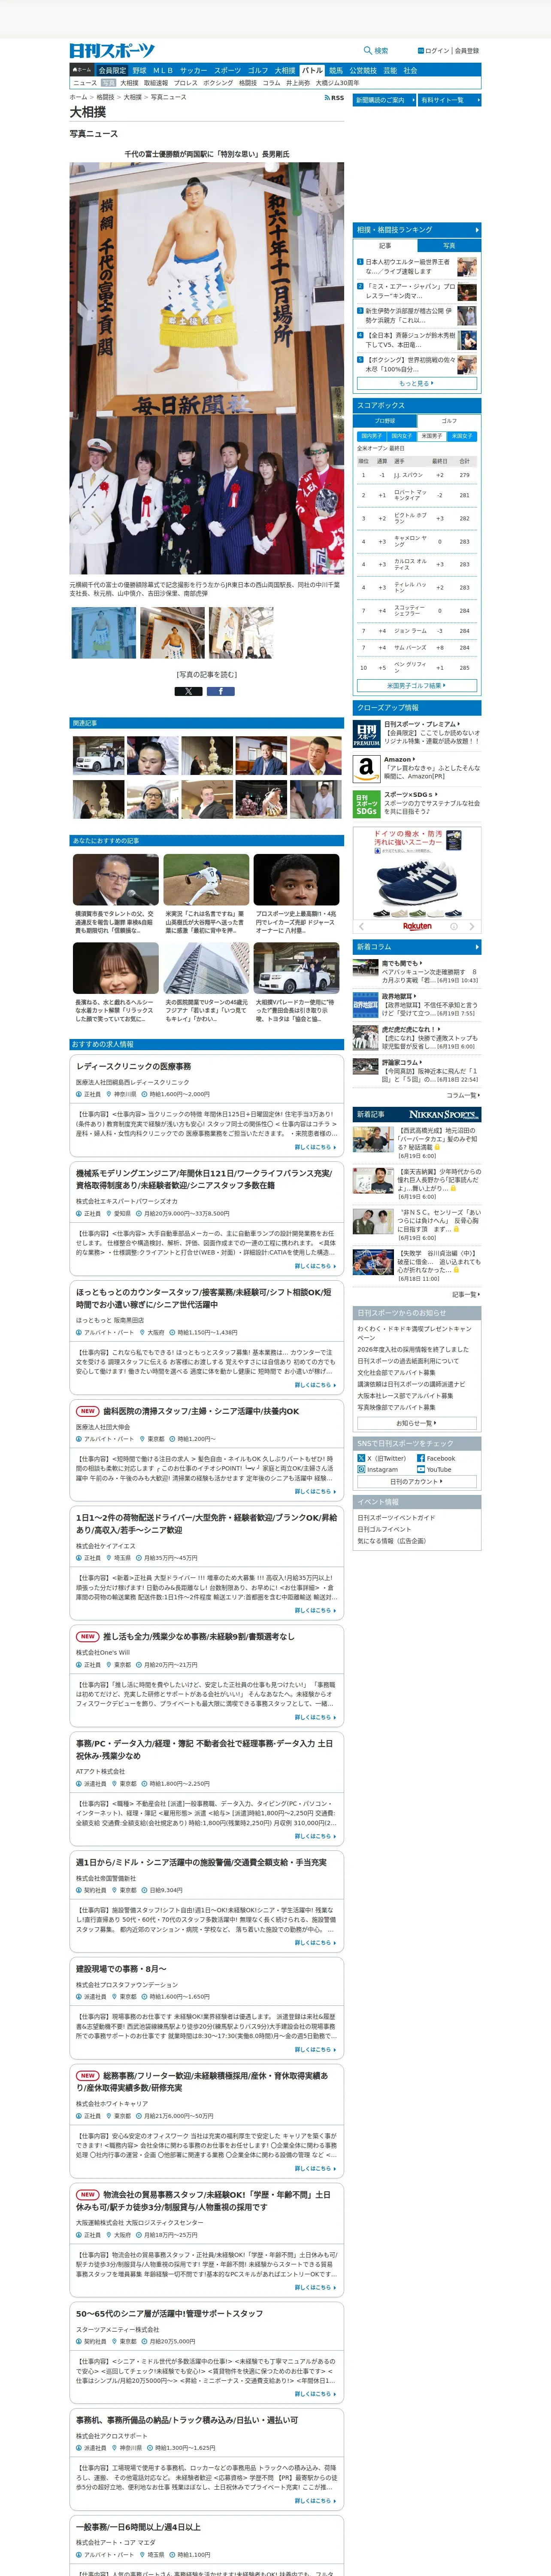Screen dimensions: 551x2576
Task: Open the RSS feed icon
Action: [334, 98]
